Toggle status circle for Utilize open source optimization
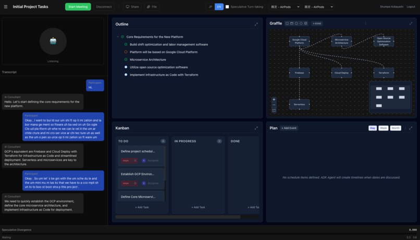Image resolution: width=420 pixels, height=240 pixels. (126, 67)
